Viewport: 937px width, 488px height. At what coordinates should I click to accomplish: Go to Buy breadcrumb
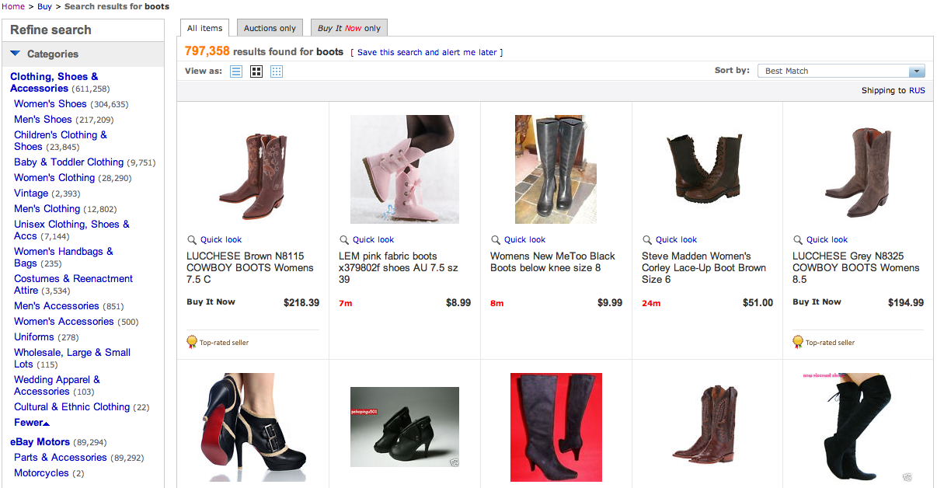click(44, 6)
